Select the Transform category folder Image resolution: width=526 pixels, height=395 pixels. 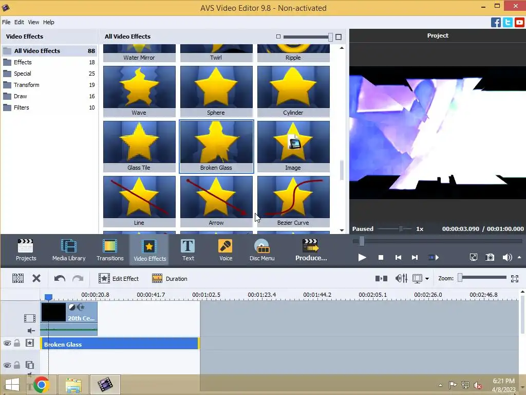[49, 85]
